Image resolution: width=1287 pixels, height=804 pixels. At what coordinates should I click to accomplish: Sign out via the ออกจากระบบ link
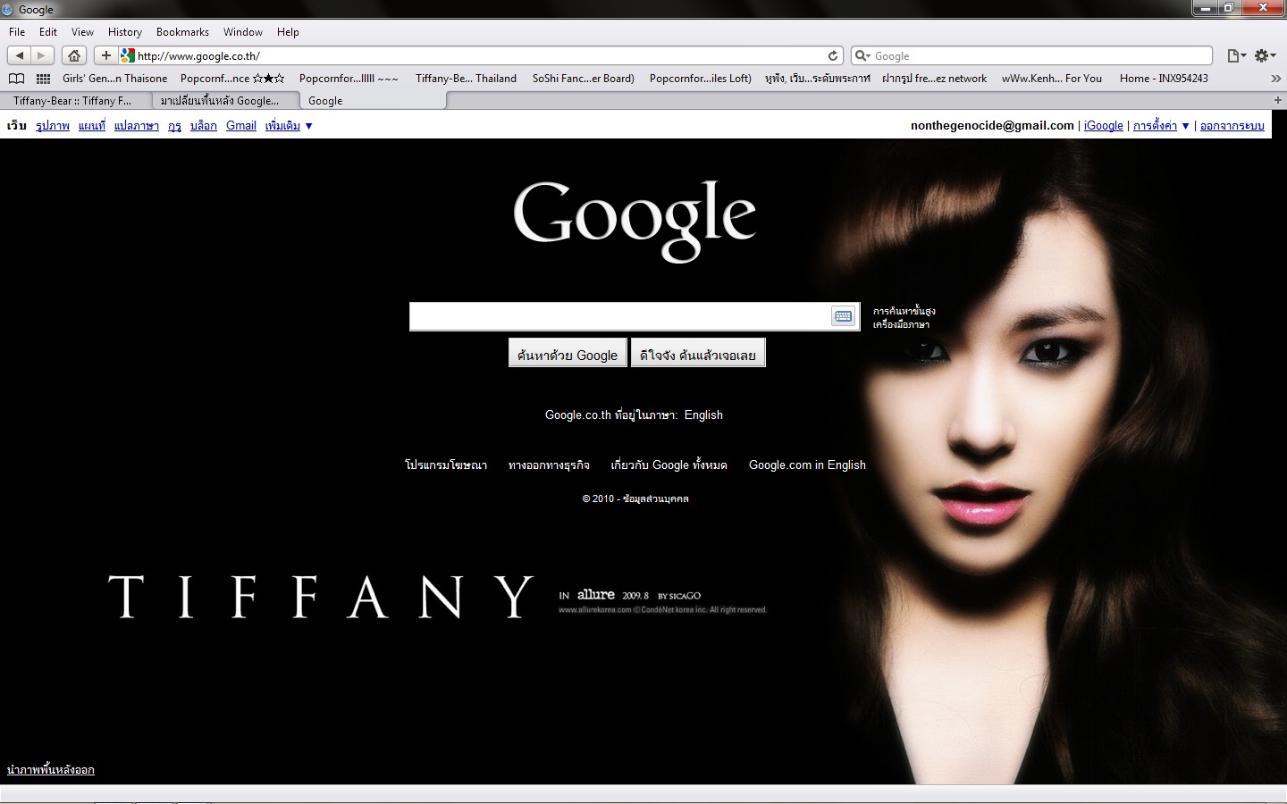click(x=1232, y=126)
